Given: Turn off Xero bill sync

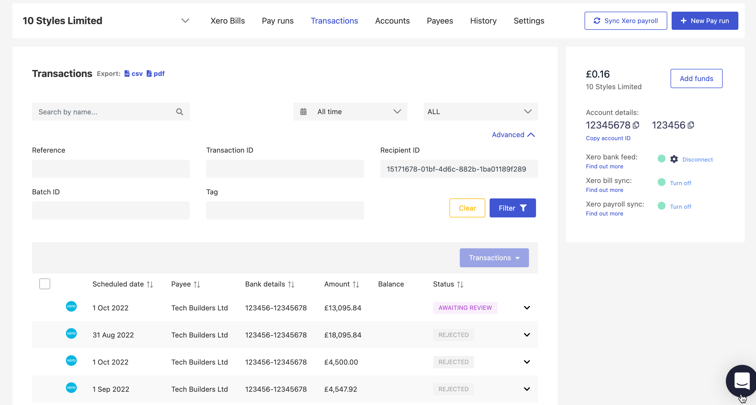Looking at the screenshot, I should point(680,183).
